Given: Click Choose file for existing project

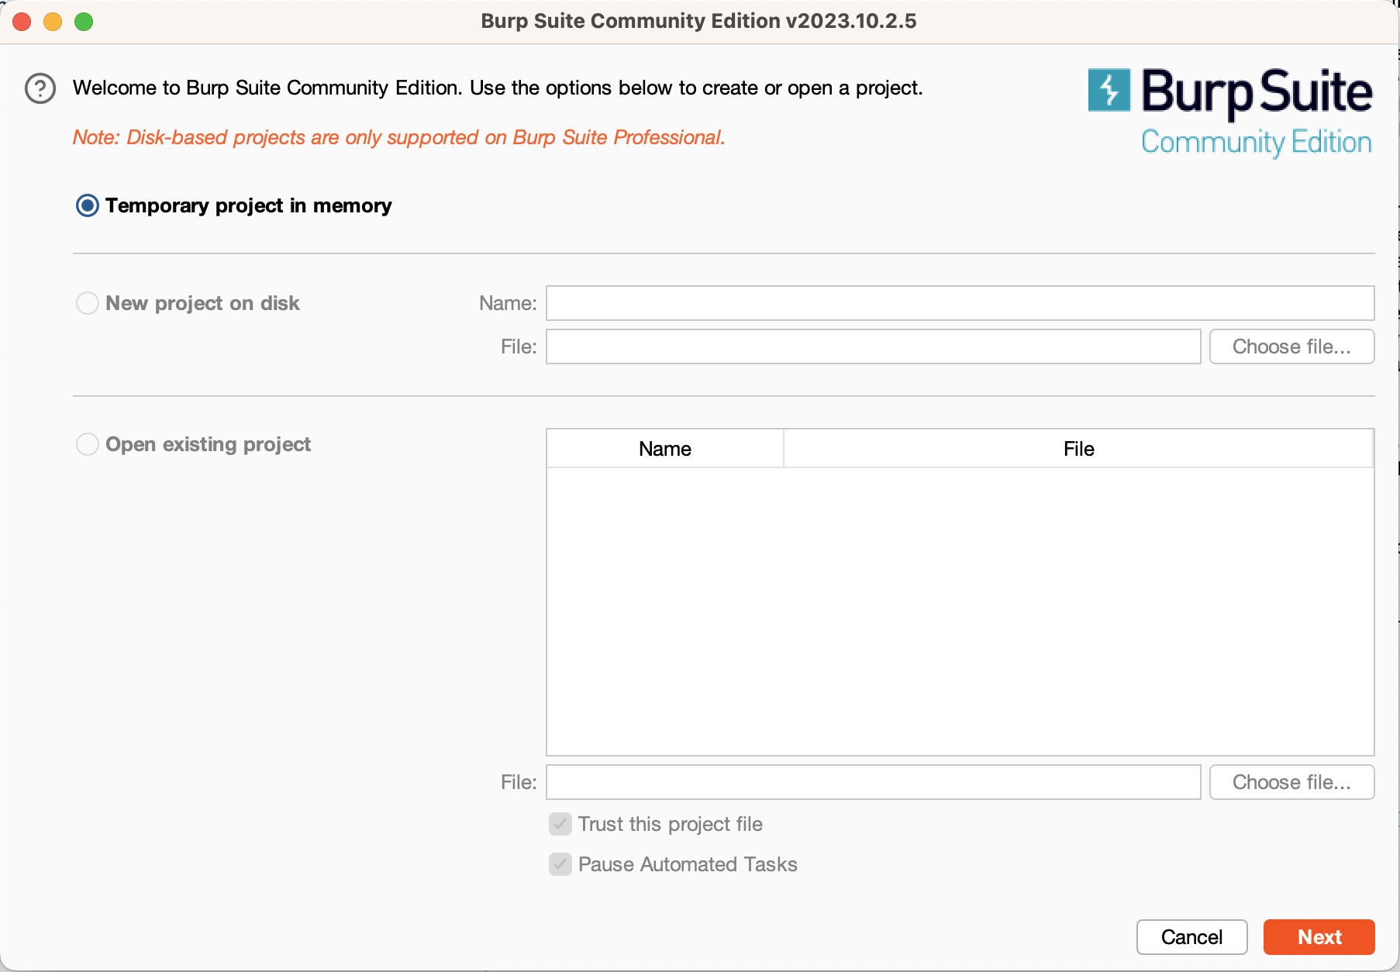Looking at the screenshot, I should 1291,782.
